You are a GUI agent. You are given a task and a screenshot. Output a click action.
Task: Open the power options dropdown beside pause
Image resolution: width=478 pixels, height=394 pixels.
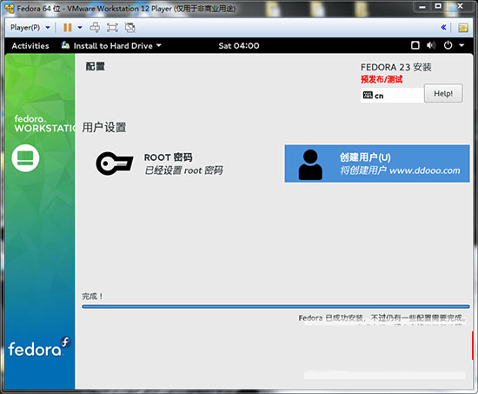(80, 28)
